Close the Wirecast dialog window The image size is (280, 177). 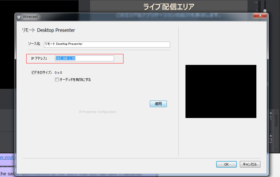click(260, 16)
